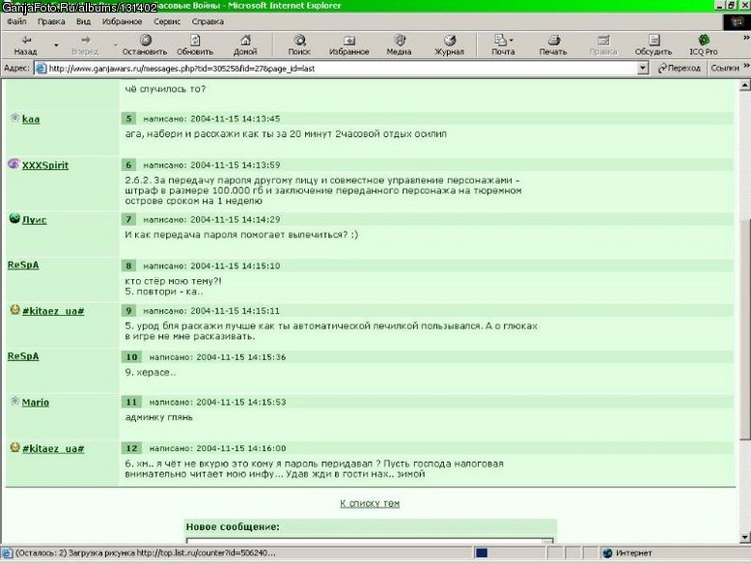Screen dimensions: 751x564
Task: Expand the Ссылки links bar chevron
Action: (x=746, y=66)
